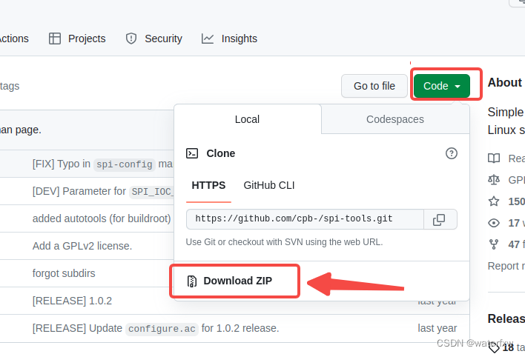Click the Clone terminal icon
The width and height of the screenshot is (525, 354).
[x=192, y=153]
